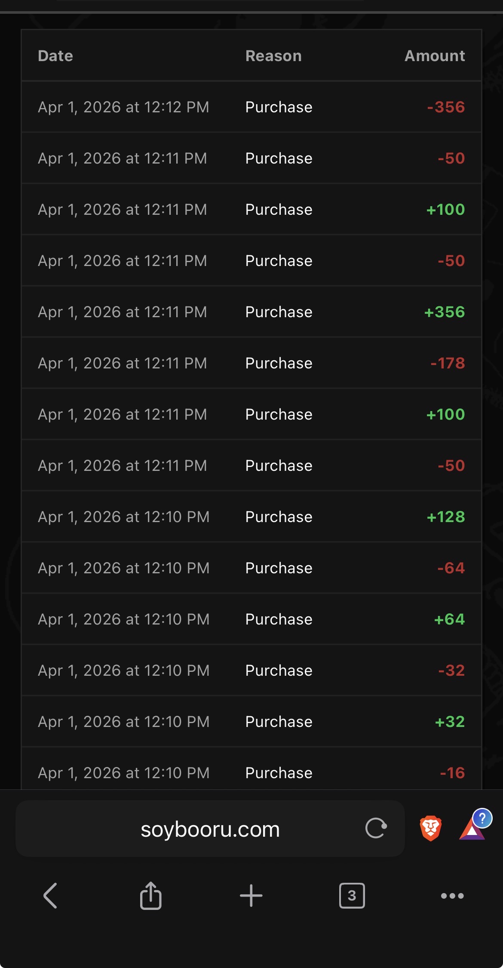Open Brave Rewards triangle icon

472,829
